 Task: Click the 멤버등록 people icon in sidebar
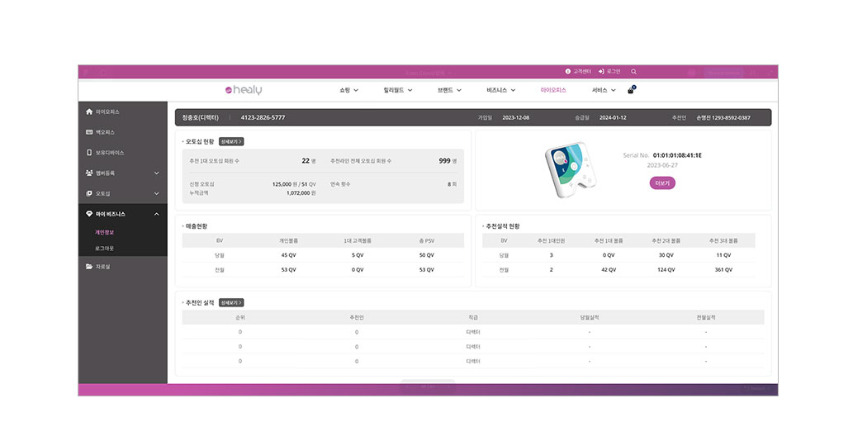[x=89, y=173]
